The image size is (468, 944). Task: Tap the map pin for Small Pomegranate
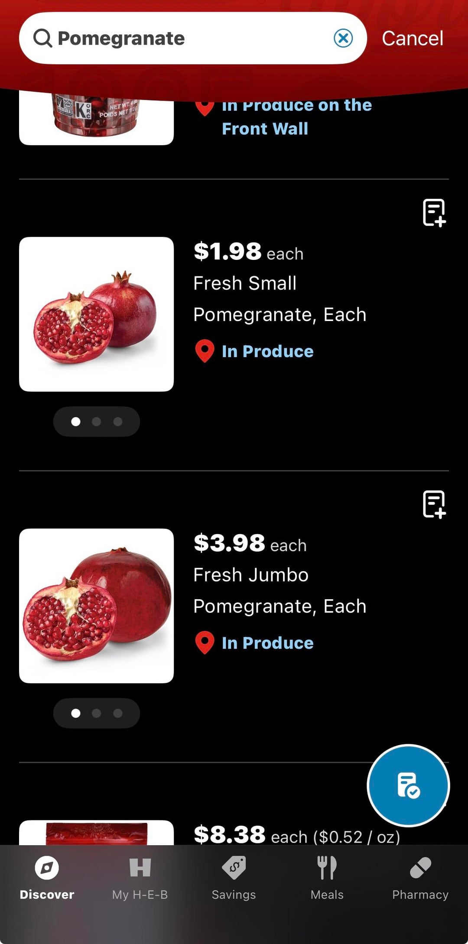(205, 351)
